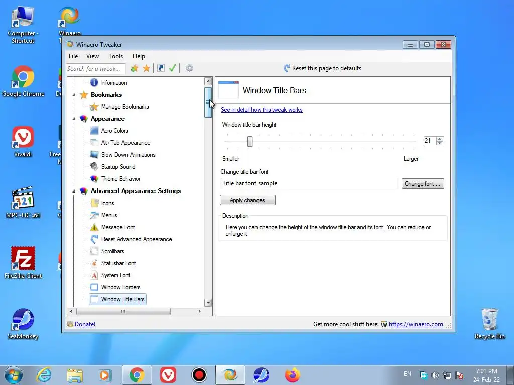Open the Tools menu
Screen dimensions: 514x385
[116, 56]
